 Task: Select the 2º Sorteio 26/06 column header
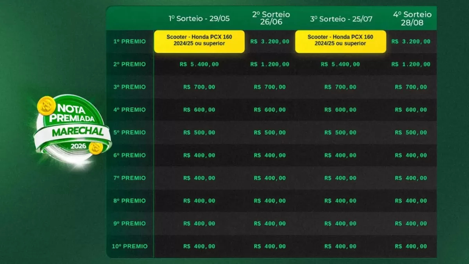(x=271, y=18)
